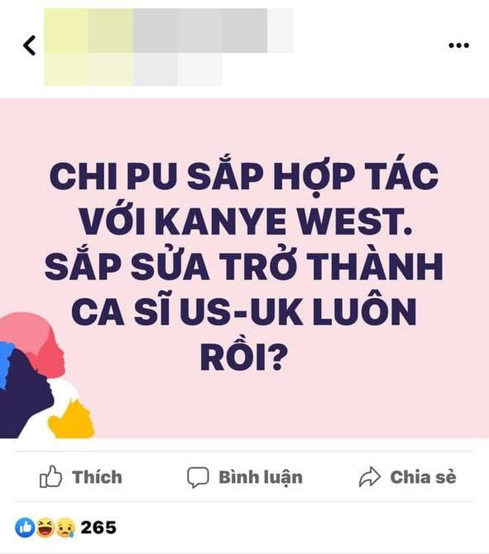489x554 pixels.
Task: Go back with the left chevron arrow
Action: 30,45
